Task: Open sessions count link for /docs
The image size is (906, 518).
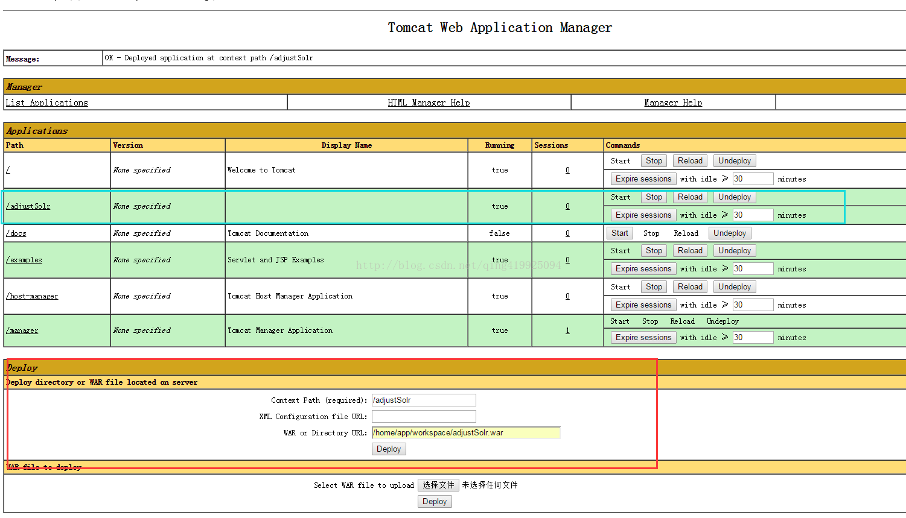Action: coord(567,233)
